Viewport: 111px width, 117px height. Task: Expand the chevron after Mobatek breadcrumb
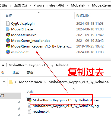tap(88, 5)
